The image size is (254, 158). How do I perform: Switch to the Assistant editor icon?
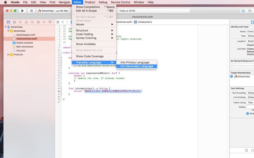[x=250, y=11]
